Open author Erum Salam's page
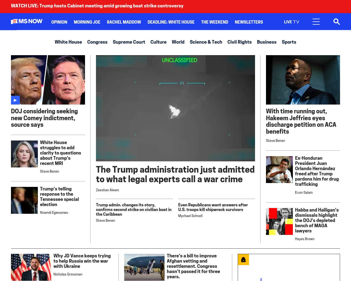The height and width of the screenshot is (281, 351). point(304,193)
